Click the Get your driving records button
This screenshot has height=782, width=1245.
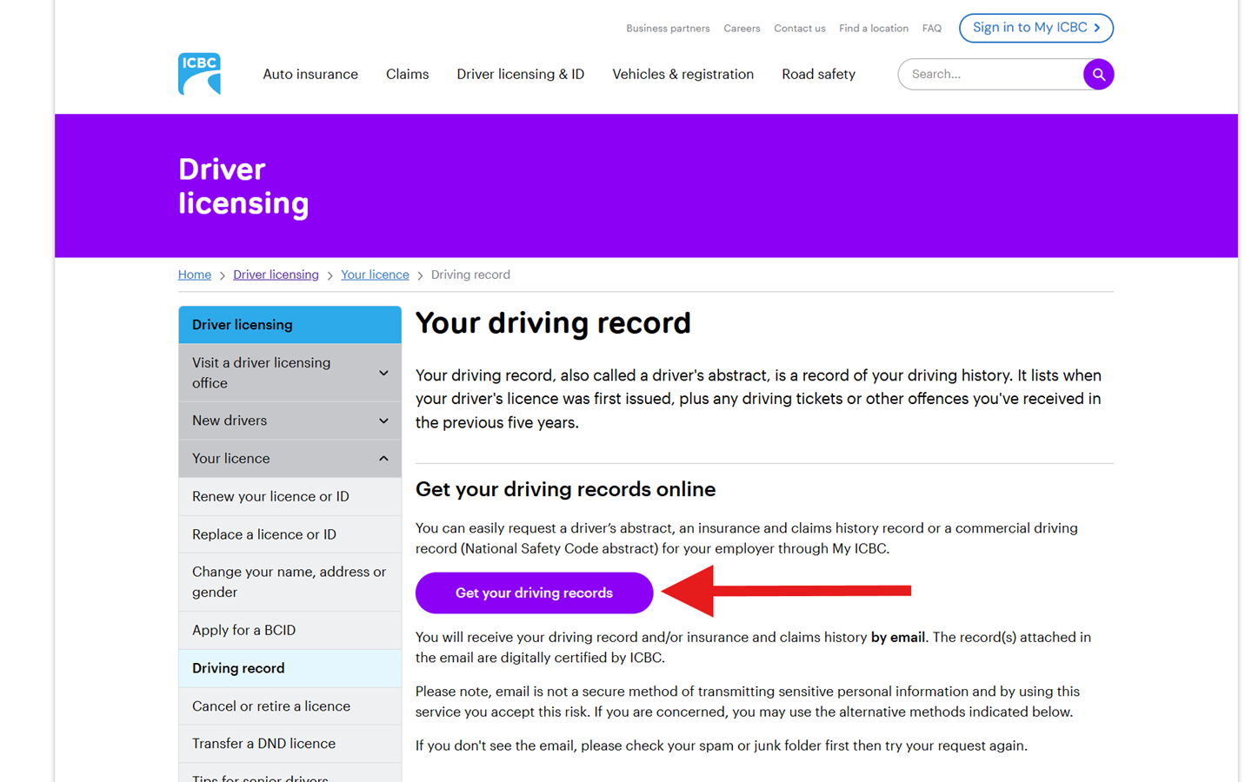point(534,593)
